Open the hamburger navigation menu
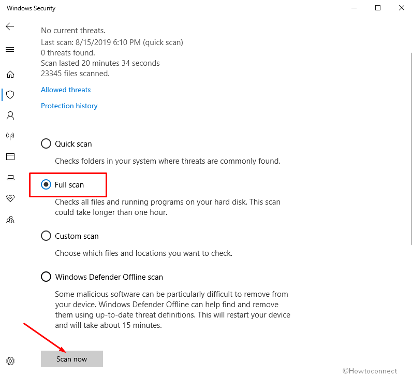Image resolution: width=412 pixels, height=375 pixels. pos(10,49)
